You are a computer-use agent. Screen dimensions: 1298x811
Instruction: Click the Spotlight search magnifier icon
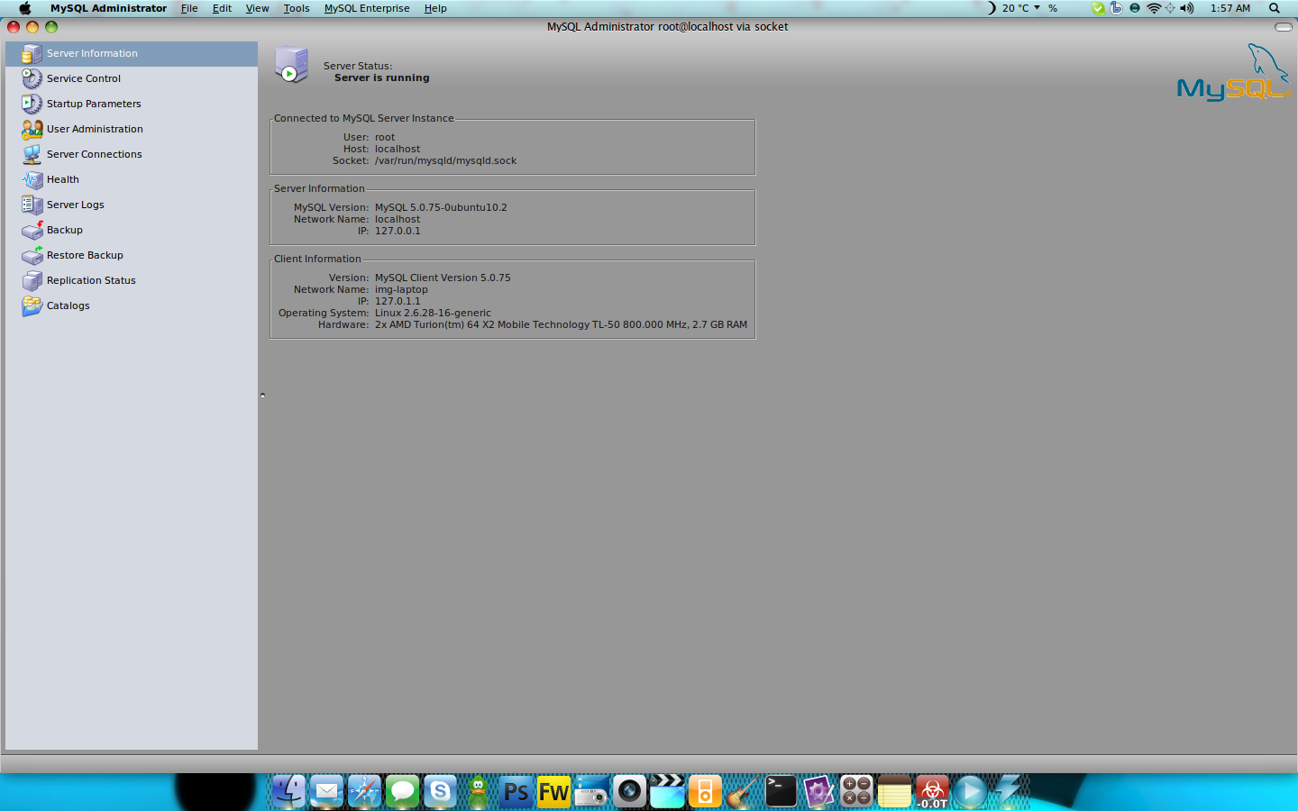[x=1275, y=8]
